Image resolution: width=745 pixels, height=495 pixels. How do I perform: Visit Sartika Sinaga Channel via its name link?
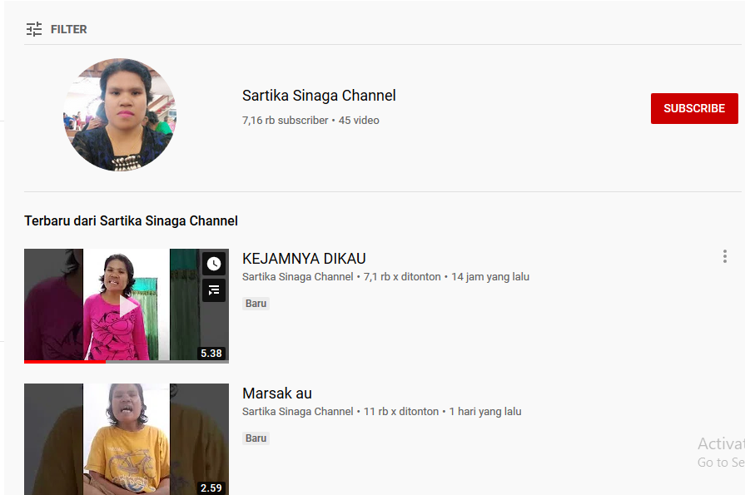[x=319, y=96]
